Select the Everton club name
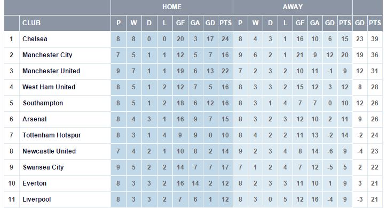This screenshot has height=208, width=387. [35, 183]
